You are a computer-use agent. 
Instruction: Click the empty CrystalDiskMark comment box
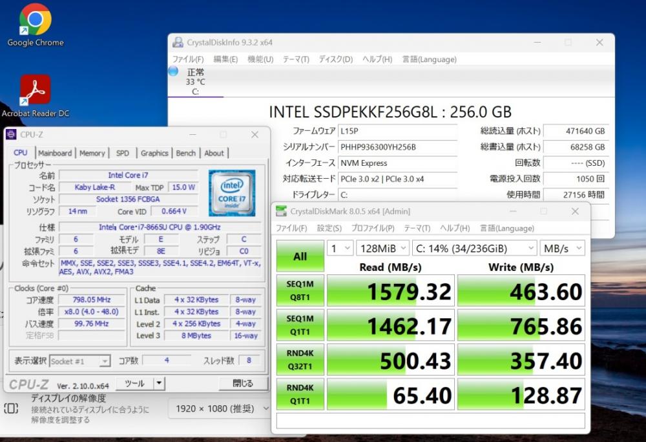(x=430, y=421)
